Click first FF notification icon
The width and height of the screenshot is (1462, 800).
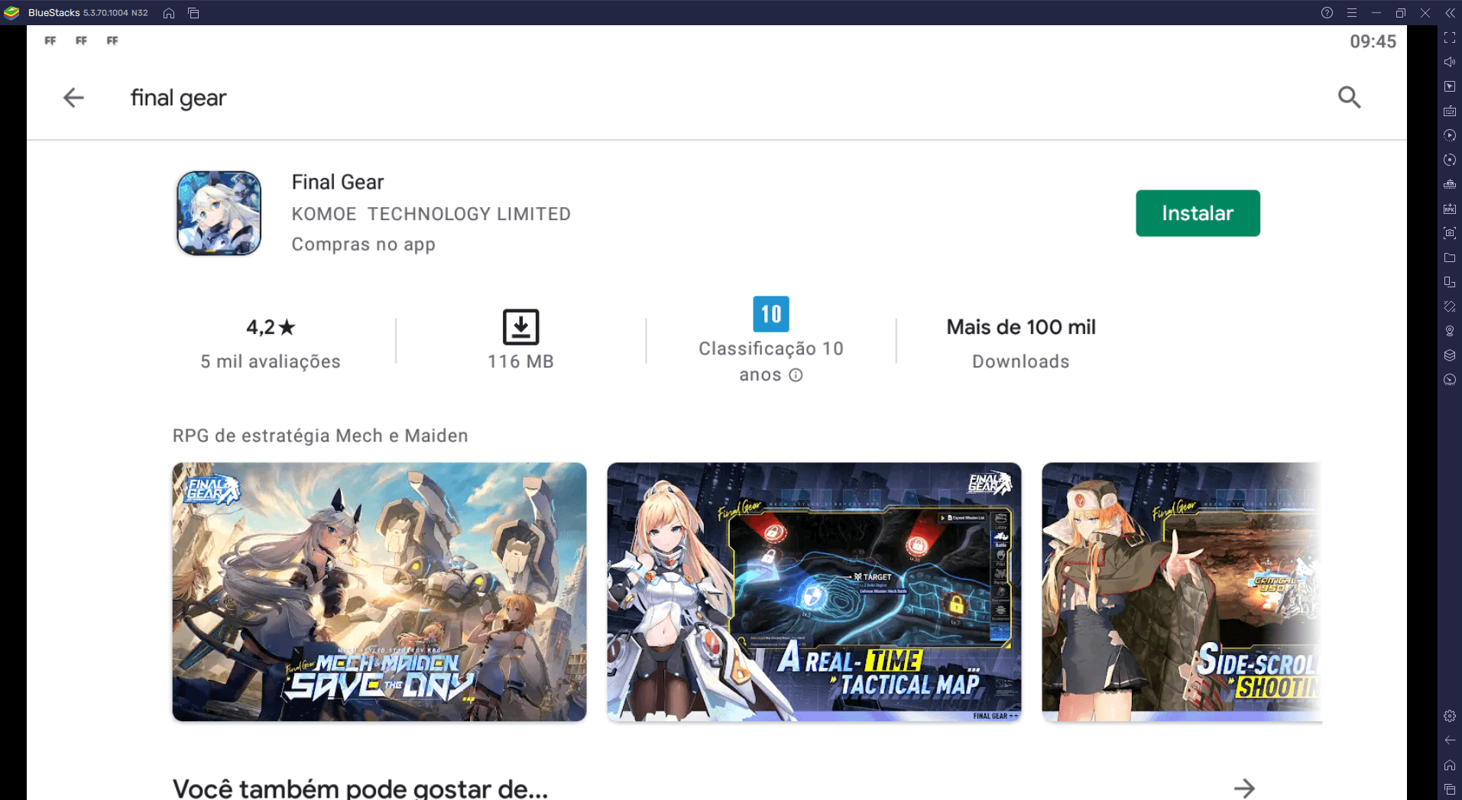click(x=50, y=40)
